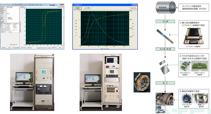Open Graph Scale in DC characteristic graph window

coord(133,8)
